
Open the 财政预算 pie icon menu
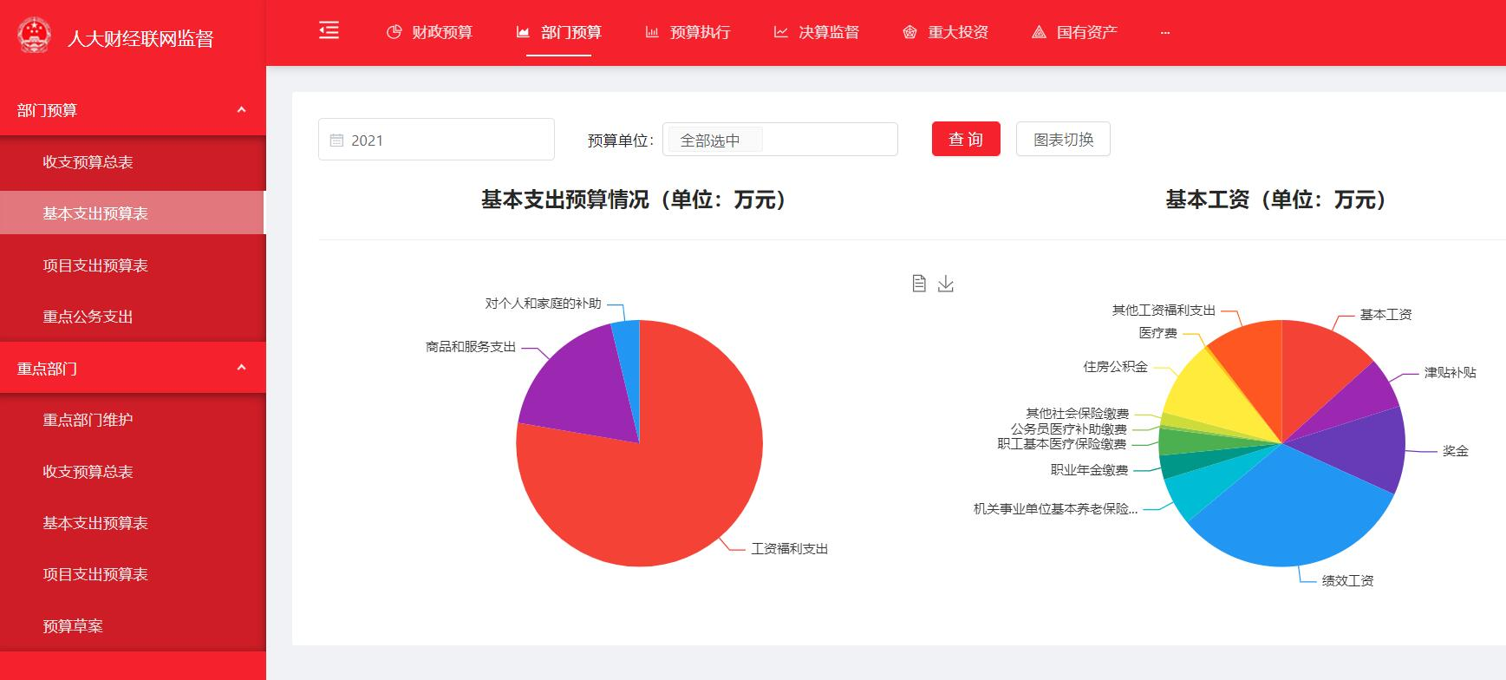pos(394,32)
